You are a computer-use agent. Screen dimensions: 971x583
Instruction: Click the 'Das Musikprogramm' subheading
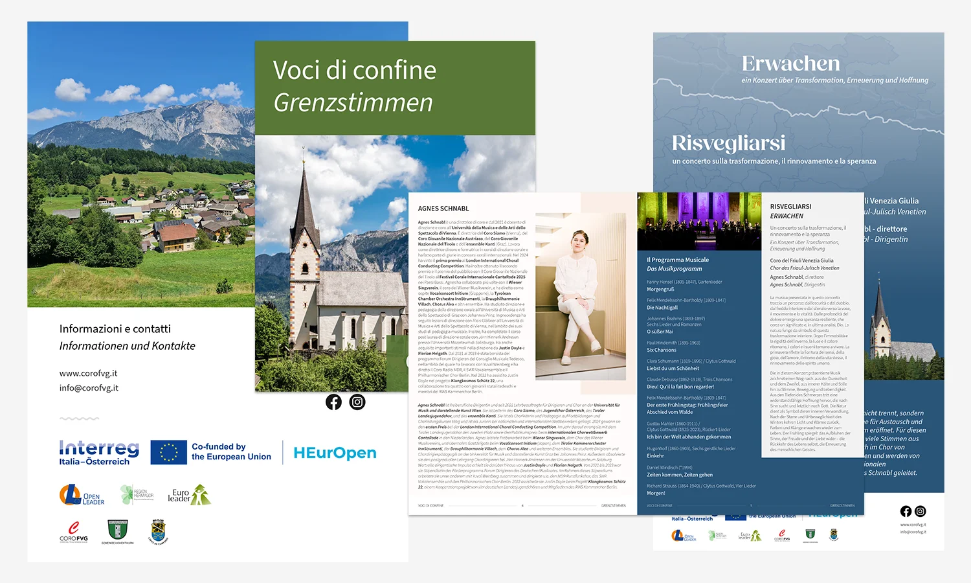[675, 269]
